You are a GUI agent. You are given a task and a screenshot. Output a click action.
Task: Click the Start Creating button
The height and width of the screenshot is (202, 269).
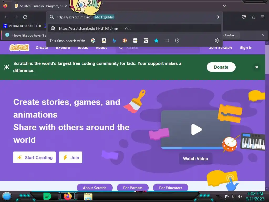click(x=34, y=157)
